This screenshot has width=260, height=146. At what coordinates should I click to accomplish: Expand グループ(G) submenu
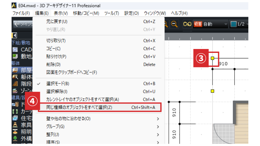(x=98, y=127)
